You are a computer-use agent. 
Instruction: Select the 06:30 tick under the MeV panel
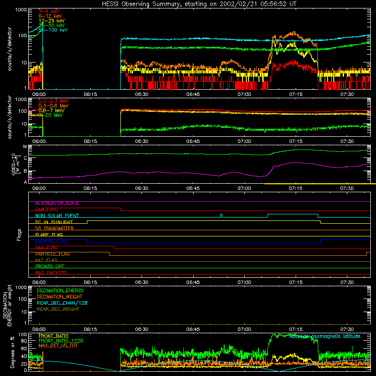point(141,141)
